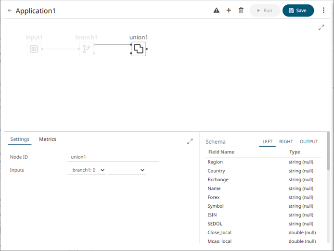Expand the Settings panel with arrows icon

[x=190, y=141]
